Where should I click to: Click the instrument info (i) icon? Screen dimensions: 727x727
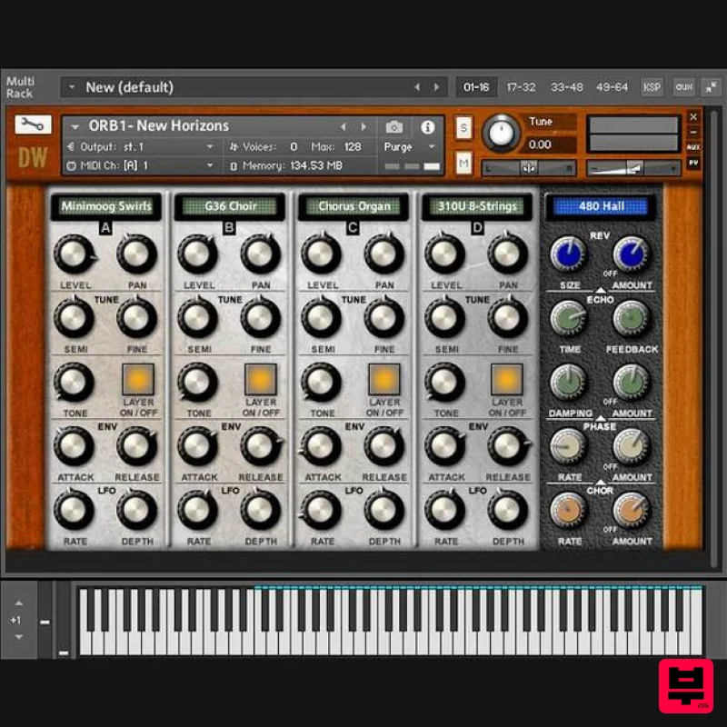click(428, 127)
